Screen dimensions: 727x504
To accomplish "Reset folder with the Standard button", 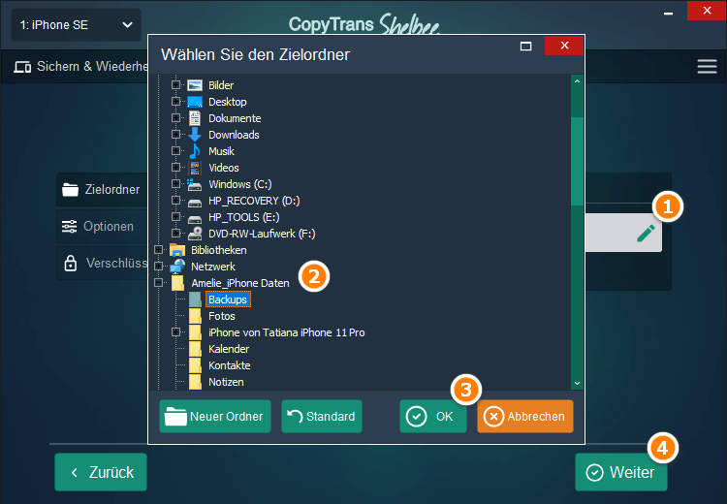I will click(x=321, y=417).
